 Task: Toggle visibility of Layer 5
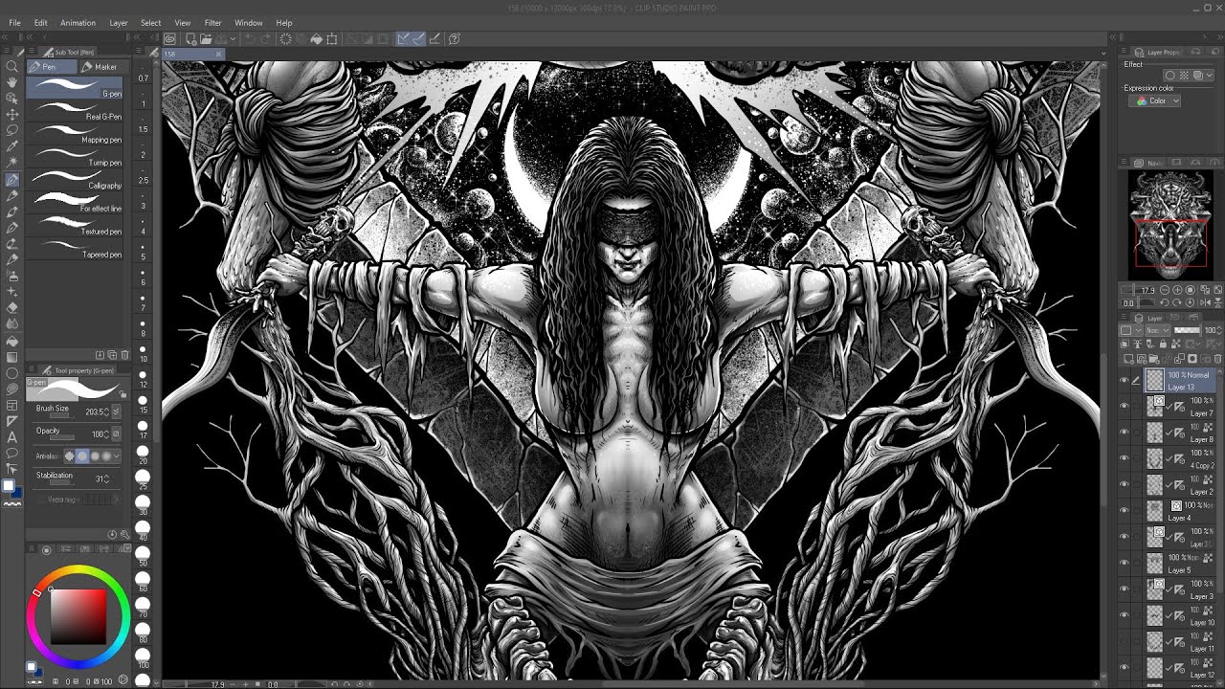tap(1125, 563)
